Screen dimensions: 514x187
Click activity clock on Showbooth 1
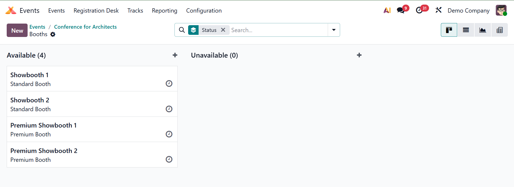click(x=169, y=84)
